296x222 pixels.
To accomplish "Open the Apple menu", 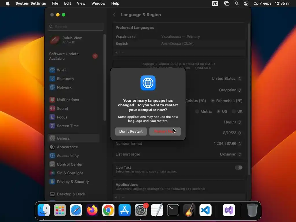I will coord(8,3).
